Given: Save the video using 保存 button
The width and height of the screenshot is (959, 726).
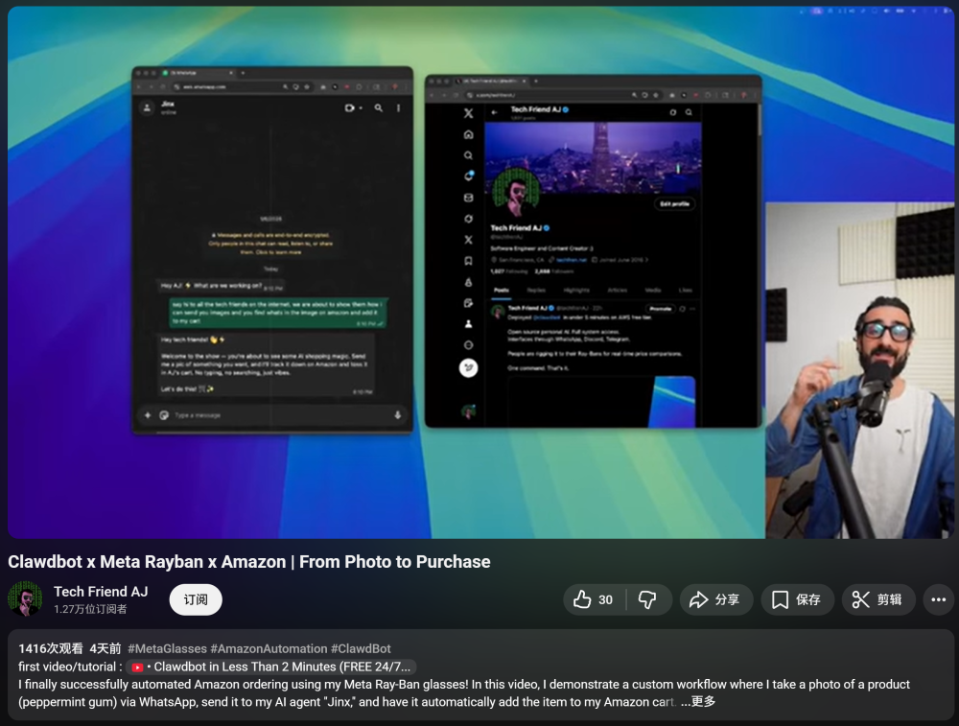Looking at the screenshot, I should 797,599.
